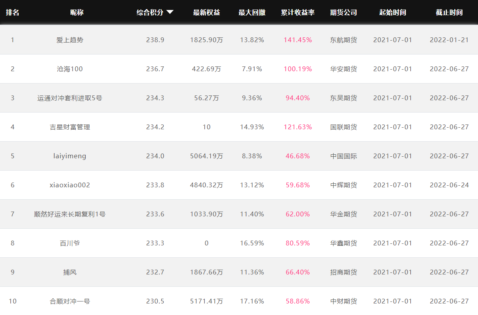This screenshot has height=315, width=478.
Task: Select 顺然好运来长期复利1号 nickname
Action: [70, 214]
